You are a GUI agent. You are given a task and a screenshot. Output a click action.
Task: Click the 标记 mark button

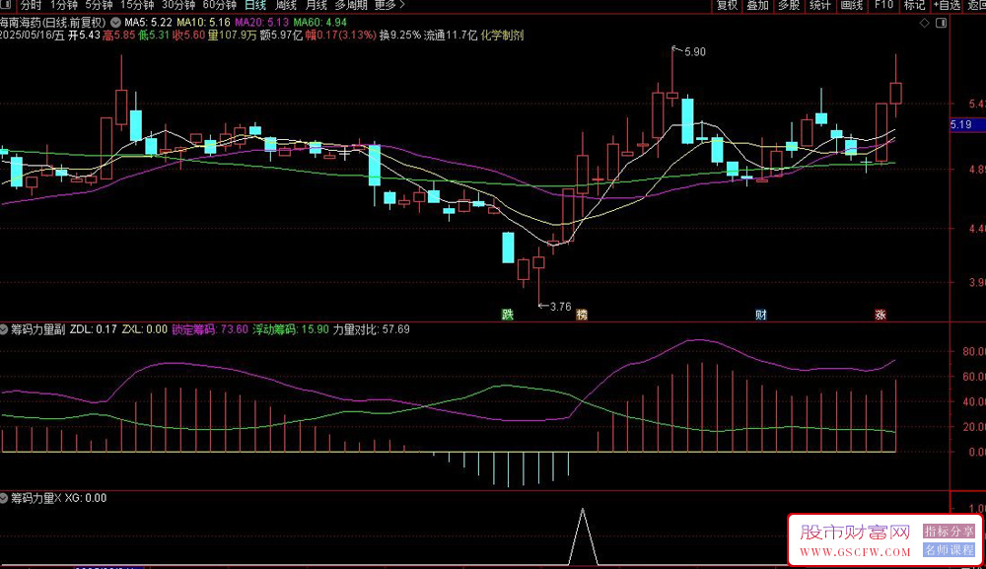[x=914, y=5]
